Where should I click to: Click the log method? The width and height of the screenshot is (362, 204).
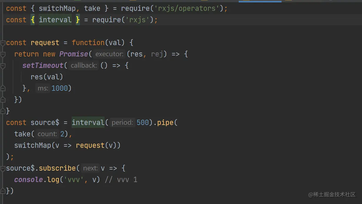[53, 180]
